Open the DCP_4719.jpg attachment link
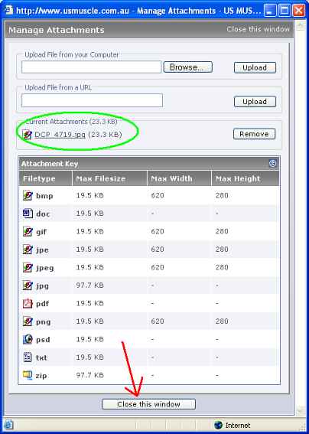The image size is (309, 434). (x=60, y=135)
